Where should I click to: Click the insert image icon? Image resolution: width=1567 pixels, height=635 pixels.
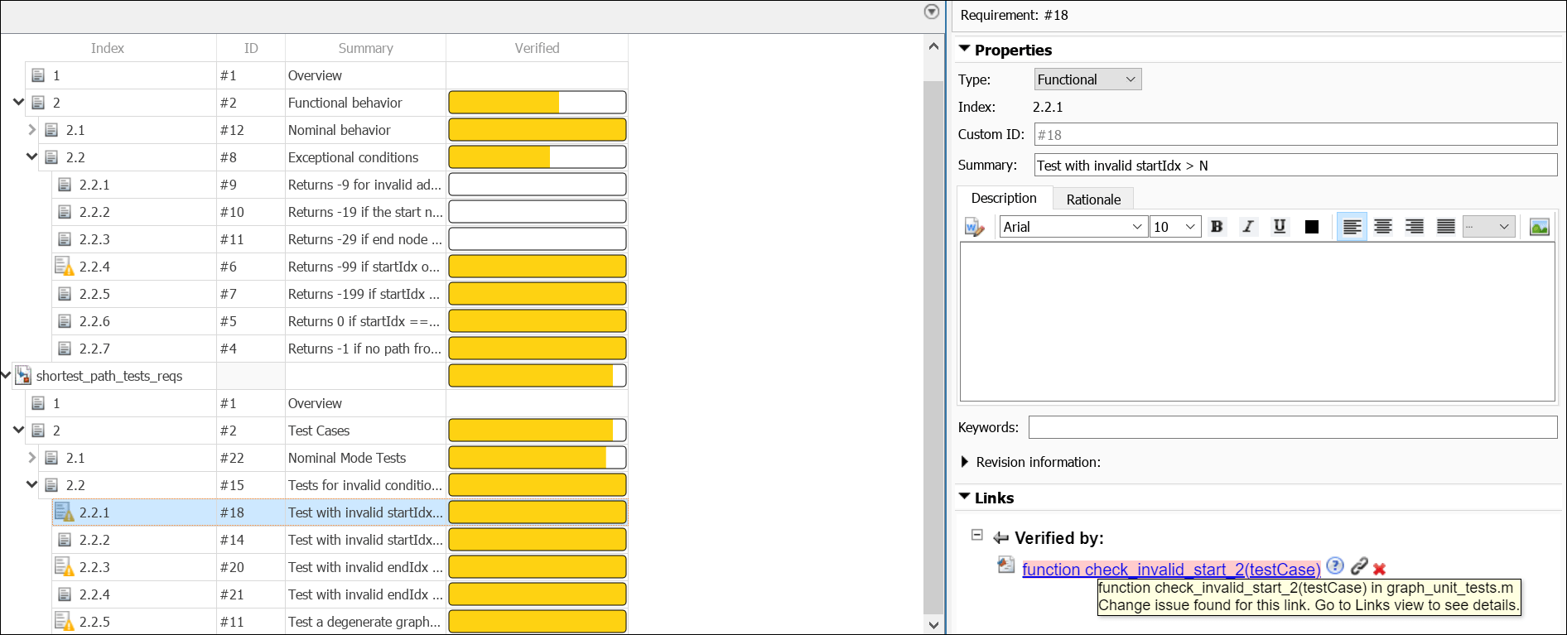pyautogui.click(x=1539, y=227)
